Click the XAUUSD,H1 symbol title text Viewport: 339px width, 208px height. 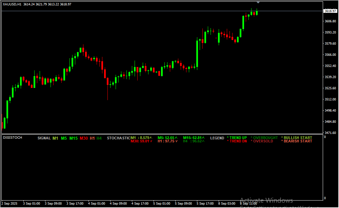tap(12, 4)
